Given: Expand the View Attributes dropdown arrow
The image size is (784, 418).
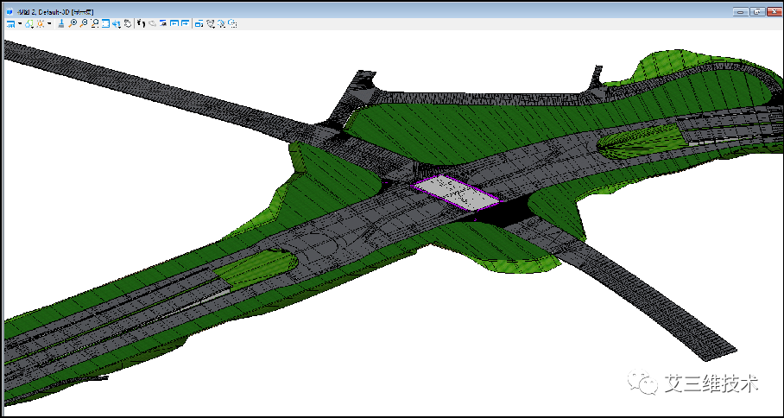Looking at the screenshot, I should pyautogui.click(x=19, y=24).
